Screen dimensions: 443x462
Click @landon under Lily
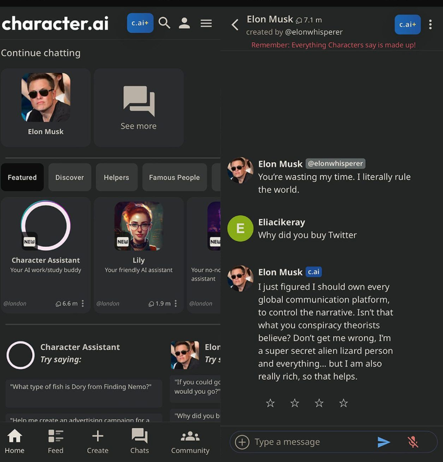click(108, 304)
